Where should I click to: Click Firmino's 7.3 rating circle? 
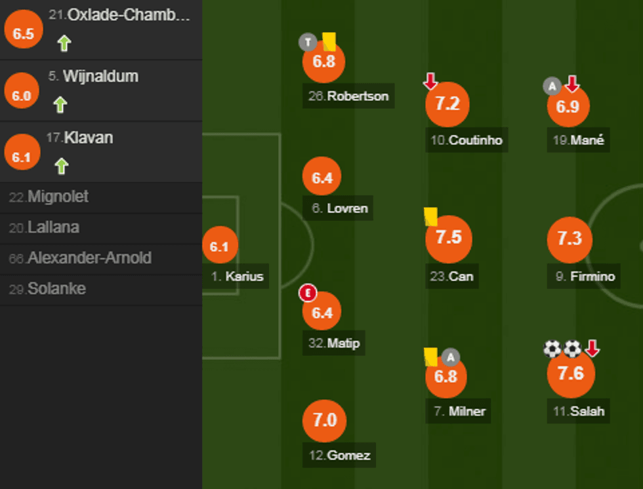pos(570,239)
